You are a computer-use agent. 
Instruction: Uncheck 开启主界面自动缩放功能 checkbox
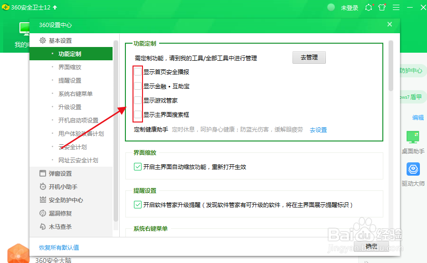click(138, 167)
